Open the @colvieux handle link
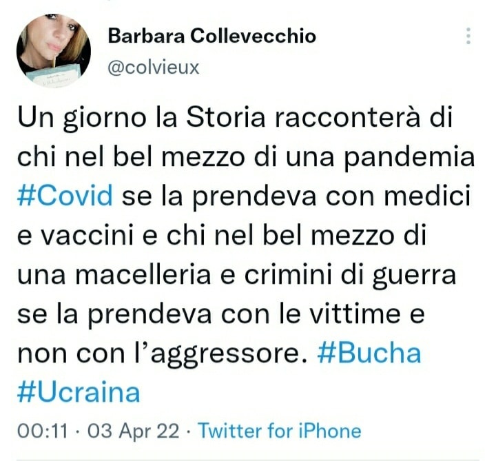Screen dimensions: 496x461 tap(154, 68)
